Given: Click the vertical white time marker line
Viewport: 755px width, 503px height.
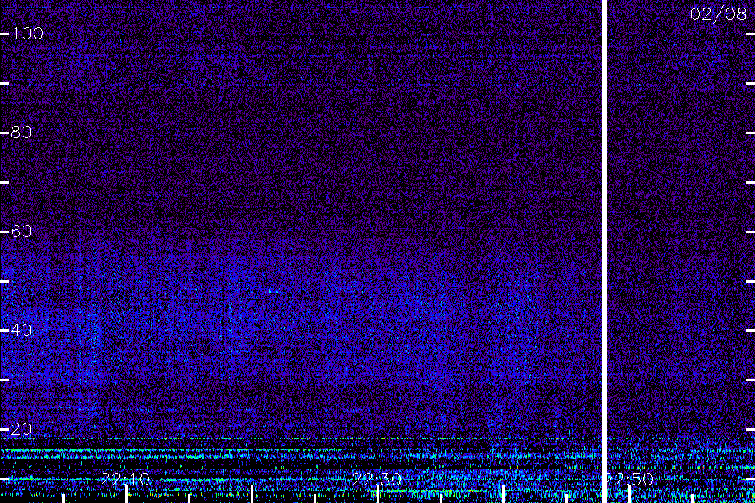Looking at the screenshot, I should click(604, 251).
